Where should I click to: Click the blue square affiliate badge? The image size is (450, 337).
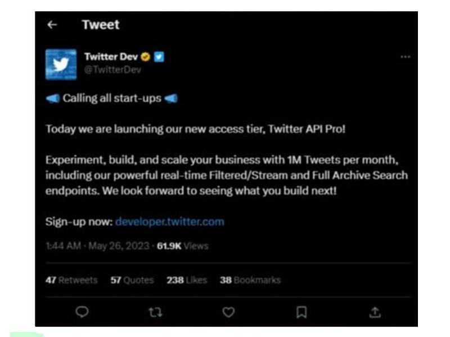click(159, 57)
